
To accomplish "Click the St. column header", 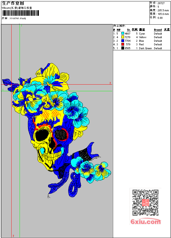I will pos(129,30).
